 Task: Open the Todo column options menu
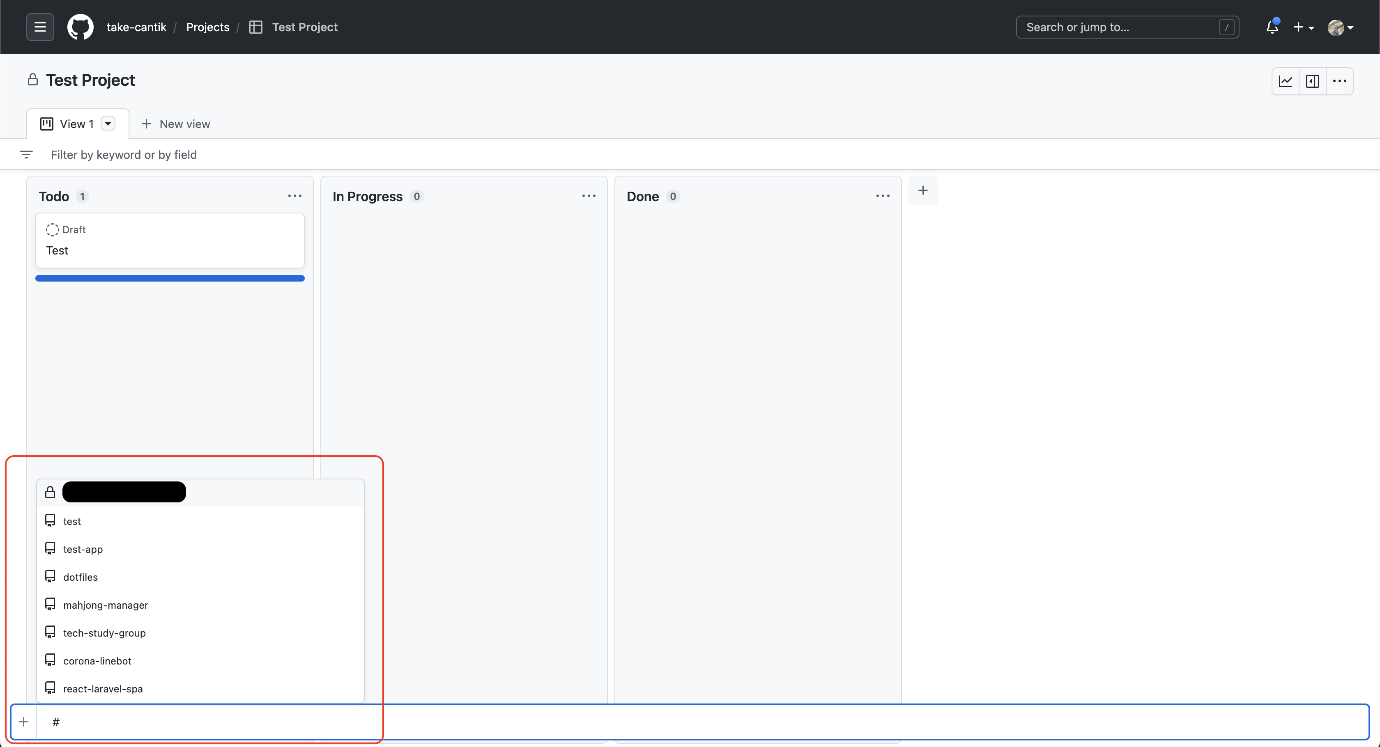tap(295, 195)
